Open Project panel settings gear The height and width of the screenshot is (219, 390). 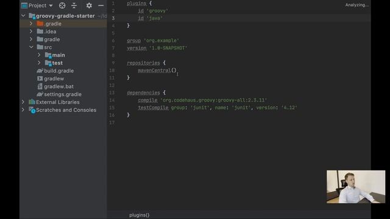[89, 5]
